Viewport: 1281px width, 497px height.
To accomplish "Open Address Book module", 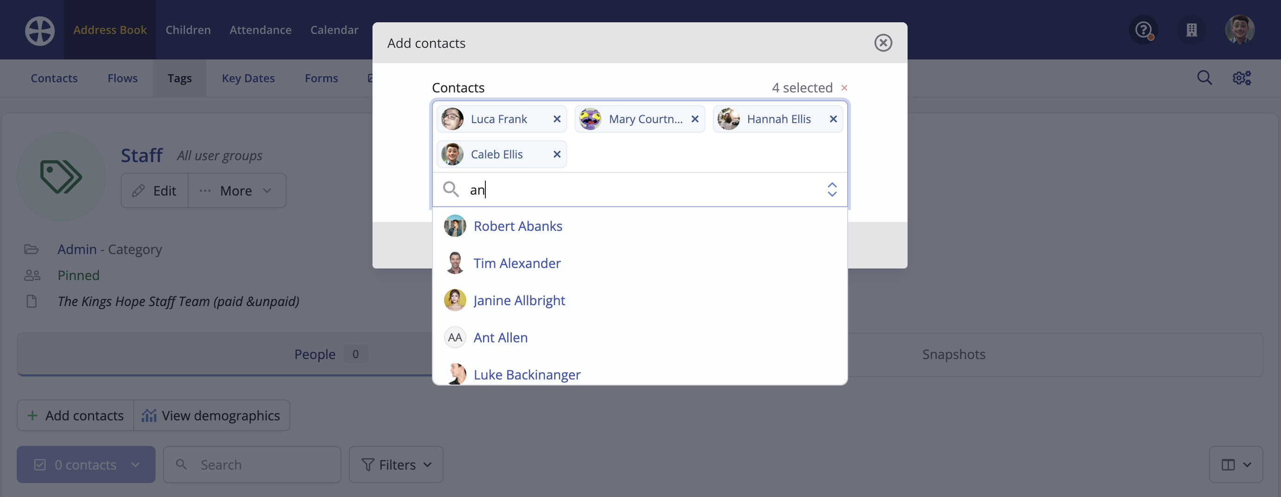I will 110,30.
